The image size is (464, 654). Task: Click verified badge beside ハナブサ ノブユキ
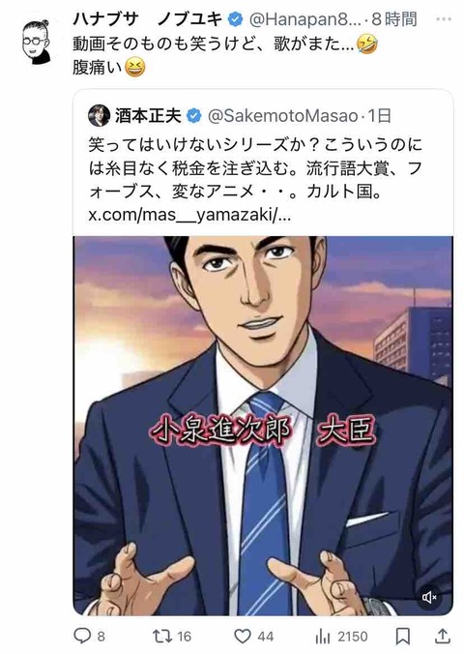pyautogui.click(x=235, y=19)
